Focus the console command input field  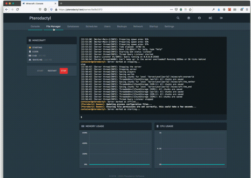153,117
